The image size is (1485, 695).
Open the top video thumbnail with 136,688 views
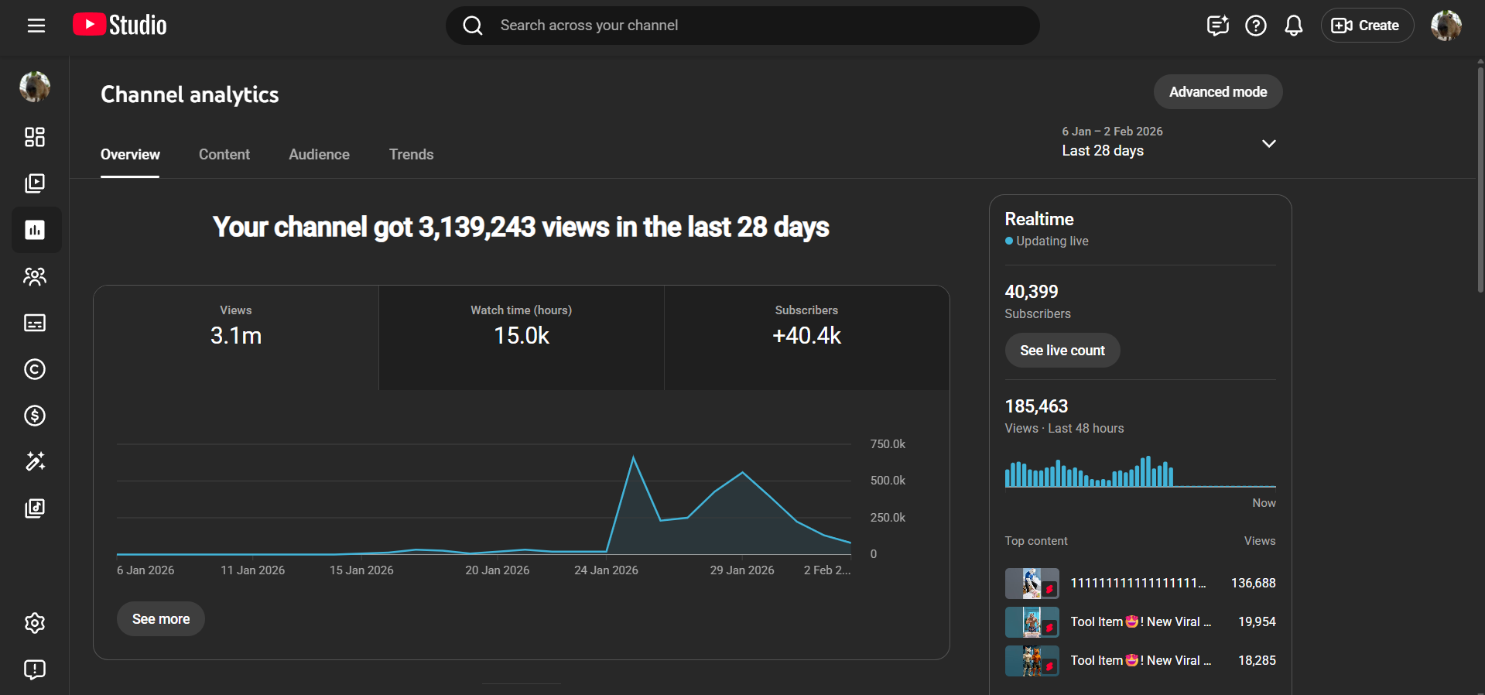(1032, 584)
